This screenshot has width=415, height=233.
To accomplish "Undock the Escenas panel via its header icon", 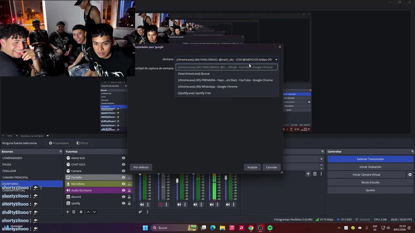I will (61, 151).
